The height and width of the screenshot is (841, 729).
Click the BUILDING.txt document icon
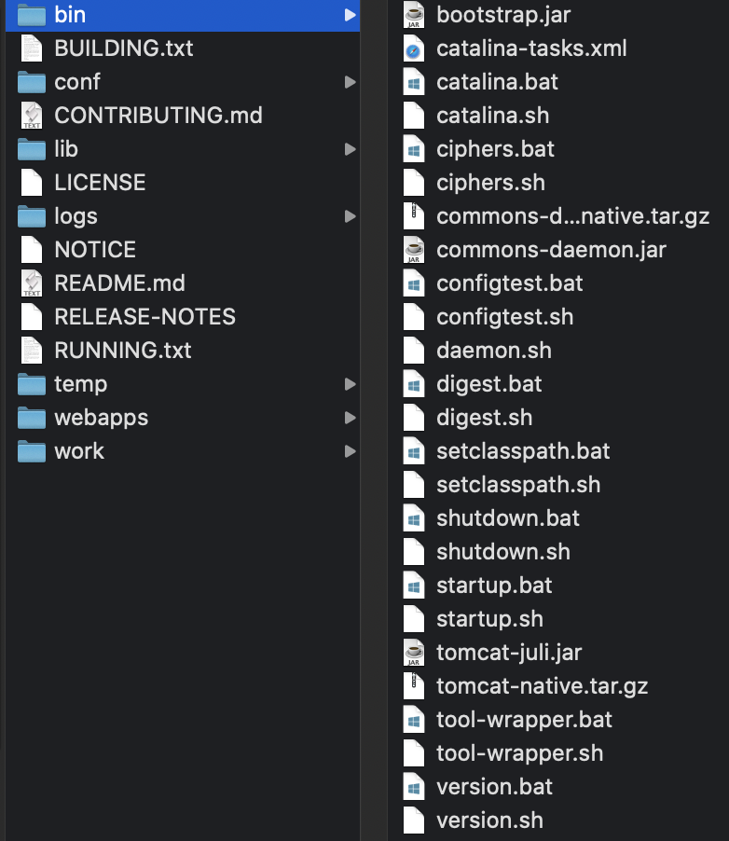tap(32, 48)
